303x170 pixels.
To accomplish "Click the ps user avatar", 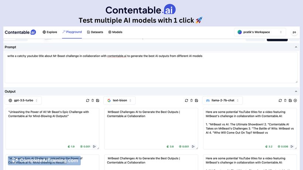I will pyautogui.click(x=294, y=32).
